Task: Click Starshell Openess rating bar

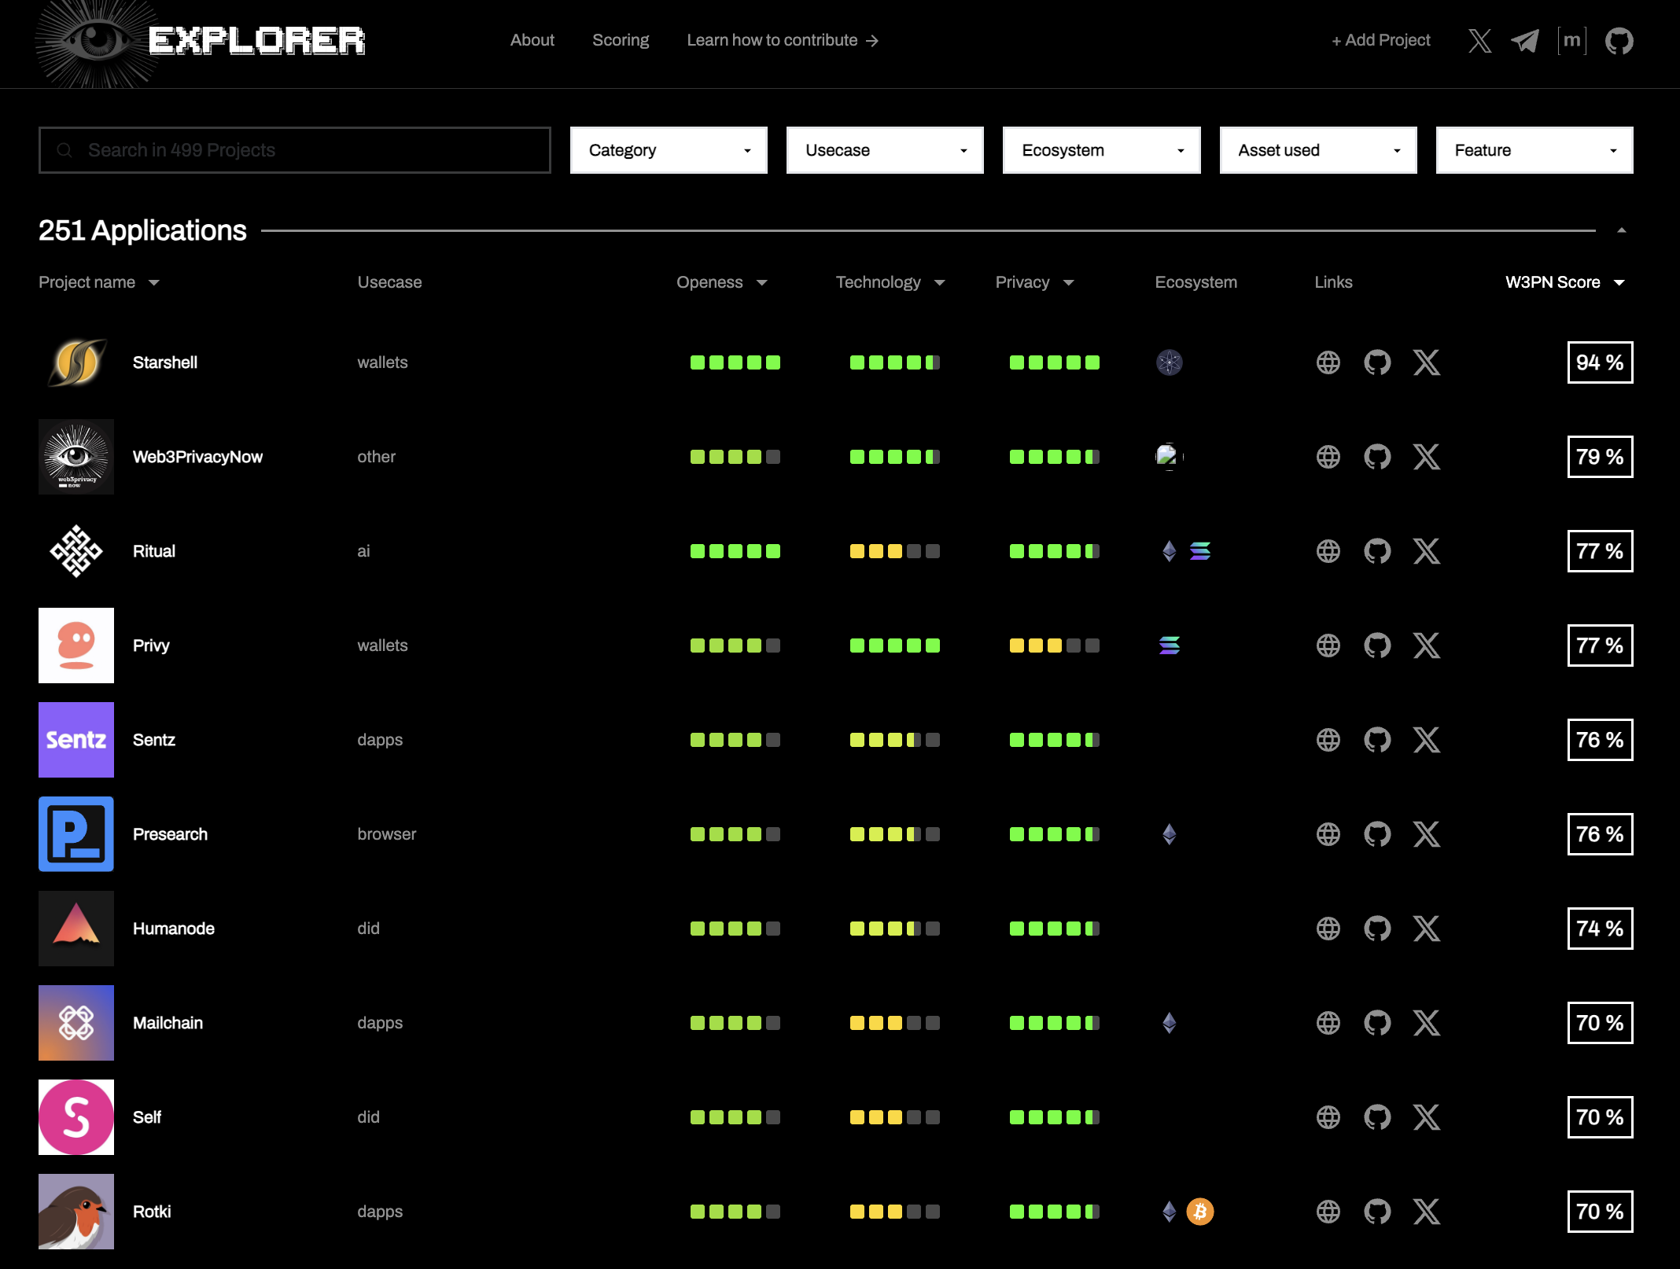Action: tap(735, 362)
